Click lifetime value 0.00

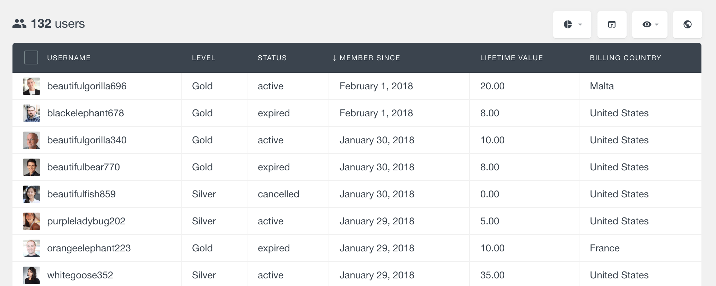click(x=490, y=194)
